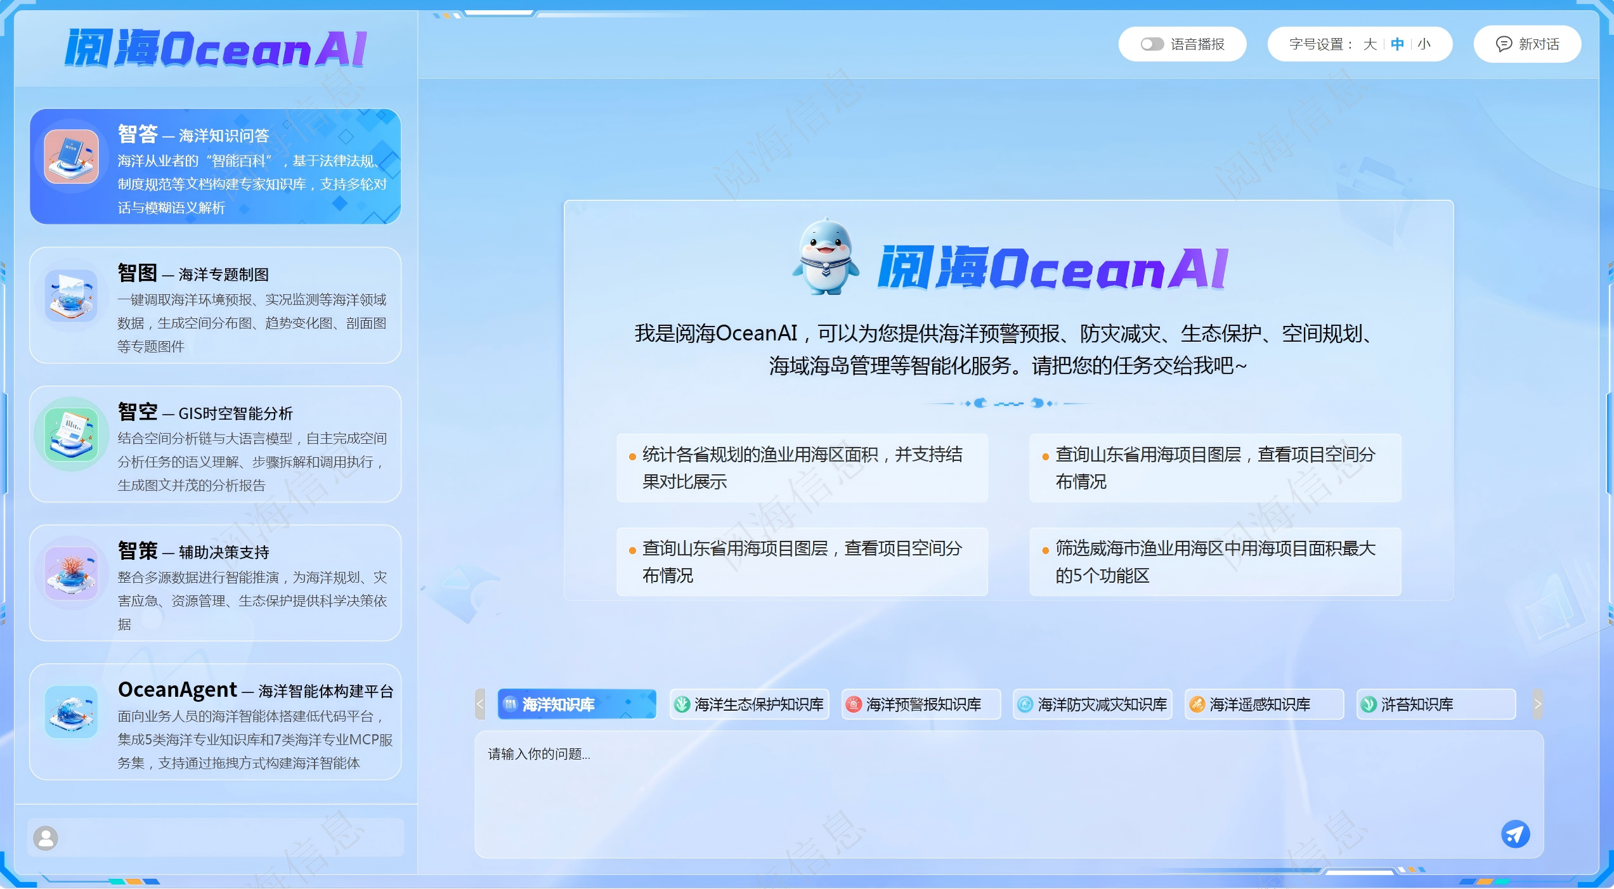Screen dimensions: 1614x889
Task: Click the 智空 GIS analysis icon
Action: pos(72,434)
